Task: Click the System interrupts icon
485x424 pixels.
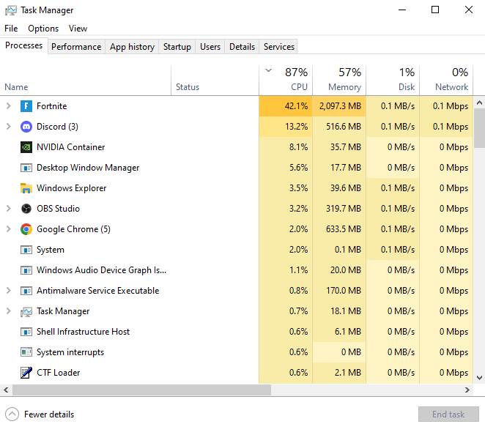Action: 26,352
